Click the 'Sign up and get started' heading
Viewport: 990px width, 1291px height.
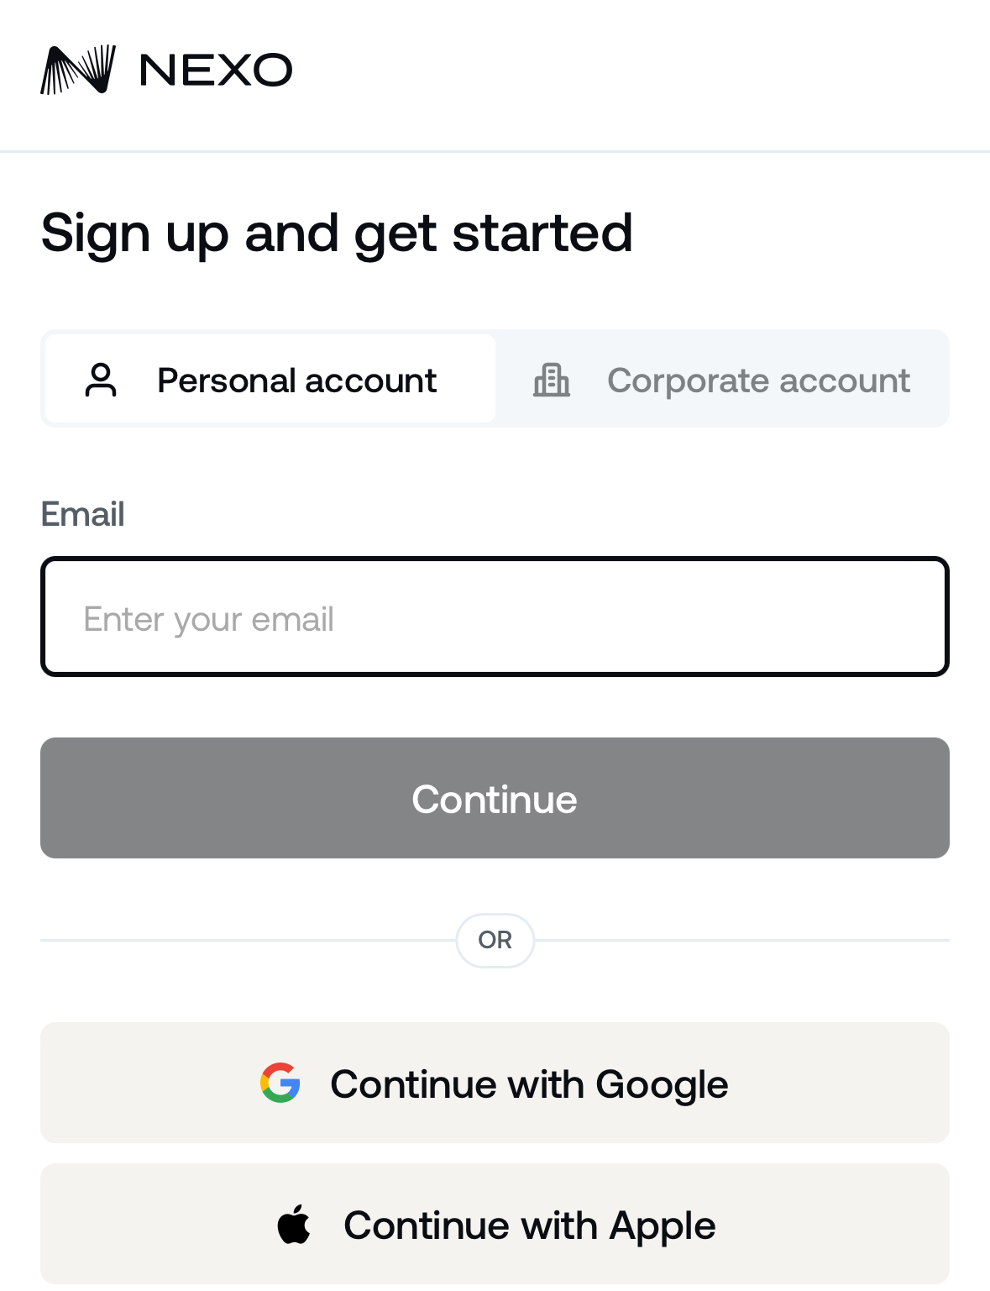coord(337,234)
